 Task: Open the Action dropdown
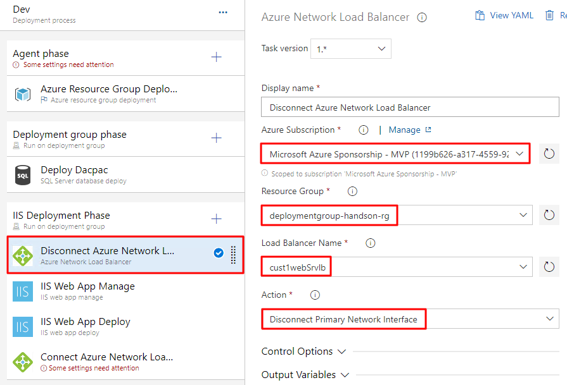[x=410, y=319]
